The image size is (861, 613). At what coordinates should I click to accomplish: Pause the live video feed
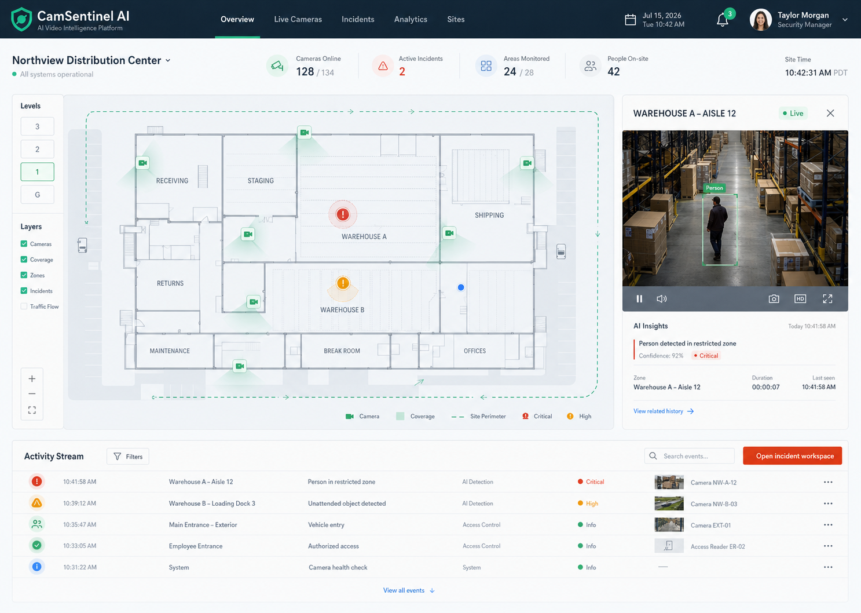[x=639, y=299]
